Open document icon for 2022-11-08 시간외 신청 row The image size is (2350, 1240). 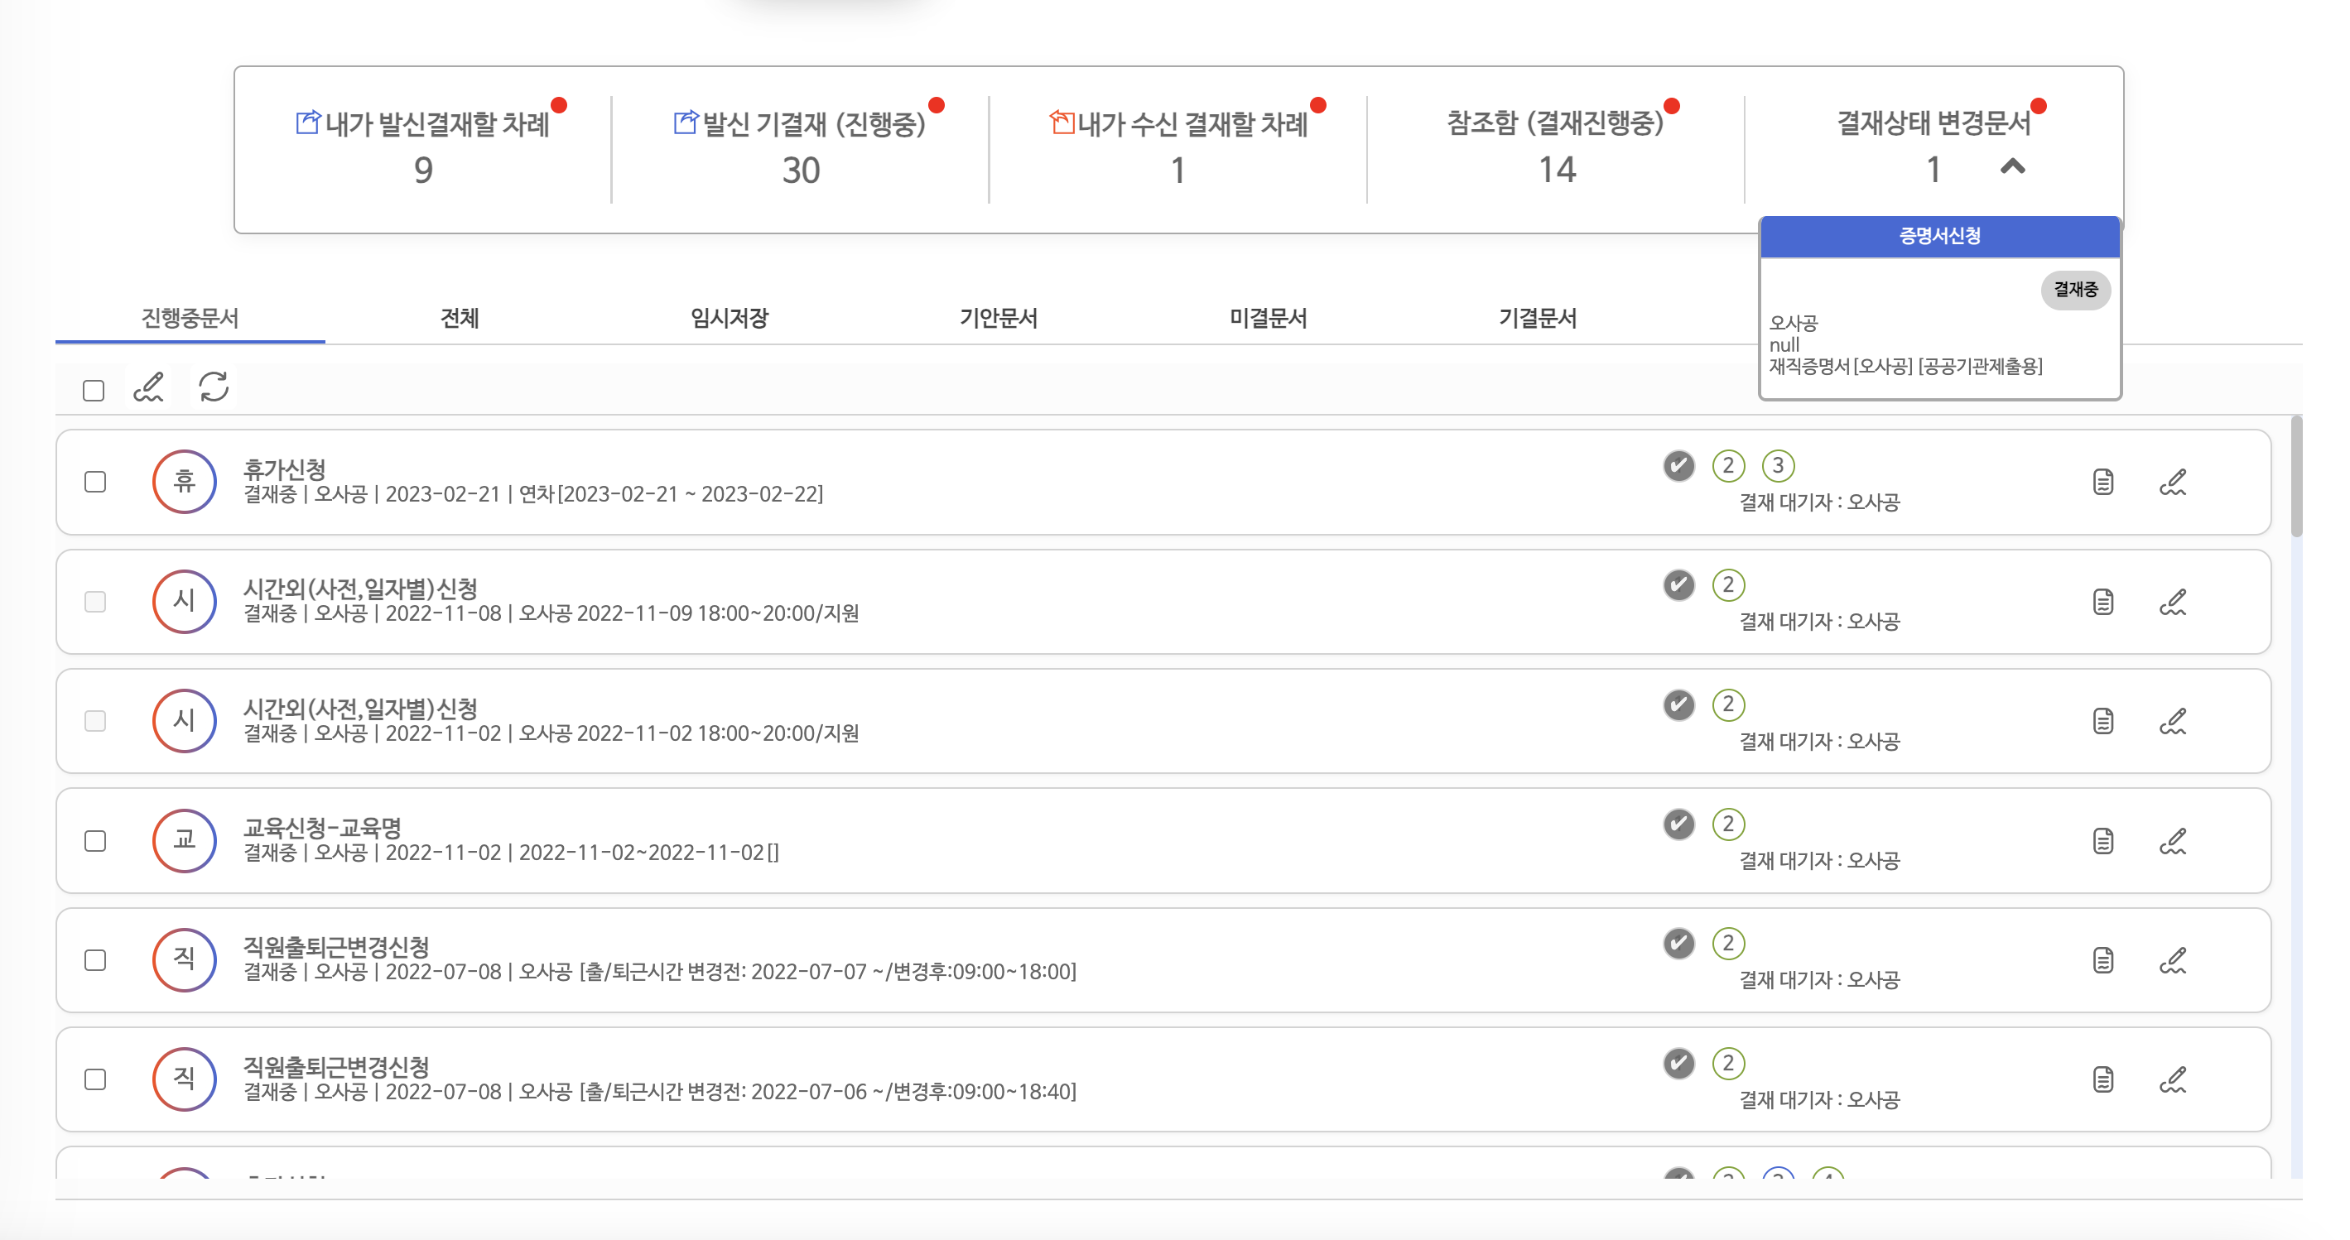[x=2102, y=602]
